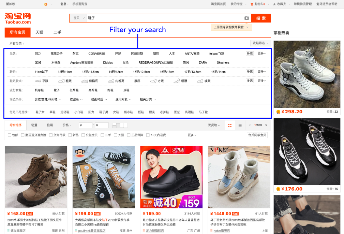Check the 赠送退货运费险 checkbox

click(23, 135)
